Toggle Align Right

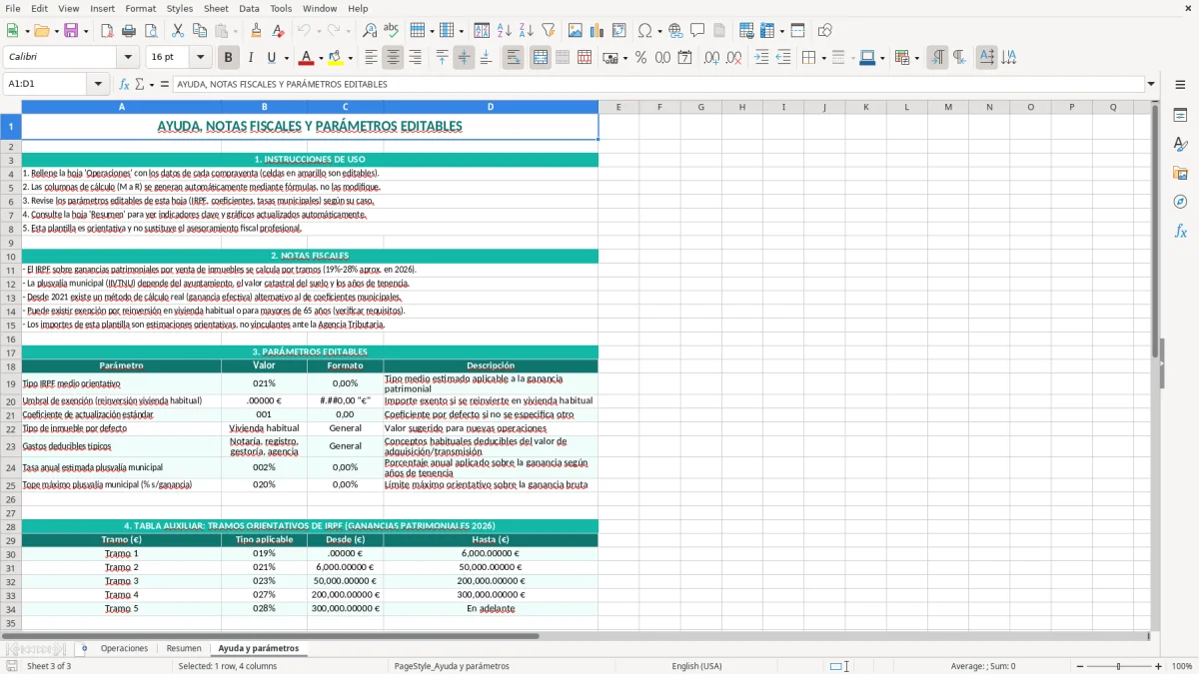click(415, 58)
